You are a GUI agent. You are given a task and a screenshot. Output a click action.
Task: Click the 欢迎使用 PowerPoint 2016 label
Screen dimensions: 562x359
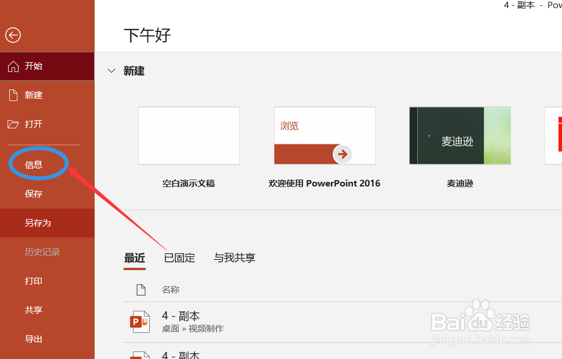[x=325, y=183]
